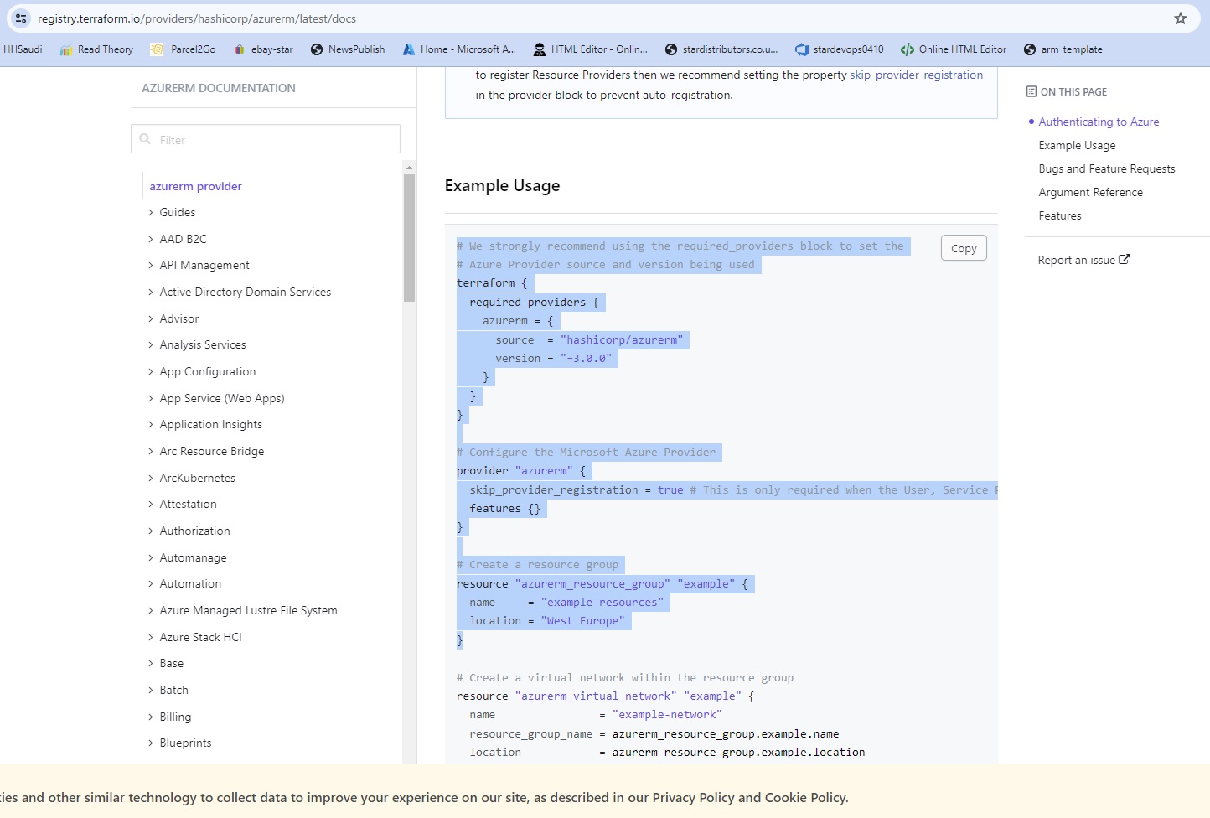Expand the Automanage section
Image resolution: width=1210 pixels, height=818 pixels.
point(151,557)
